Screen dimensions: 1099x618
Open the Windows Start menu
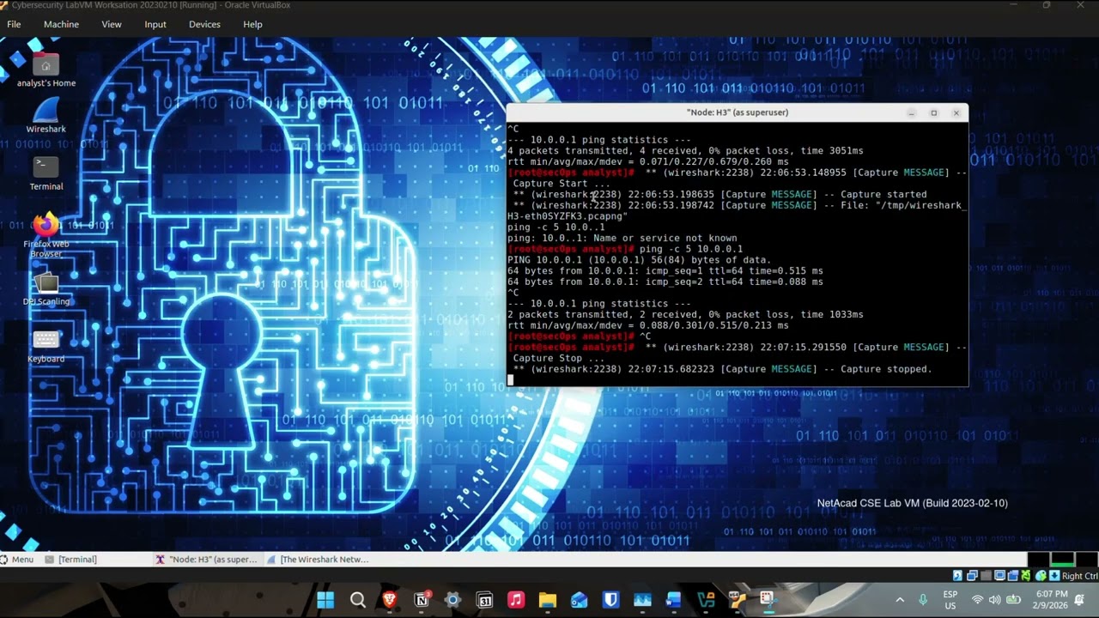[325, 600]
